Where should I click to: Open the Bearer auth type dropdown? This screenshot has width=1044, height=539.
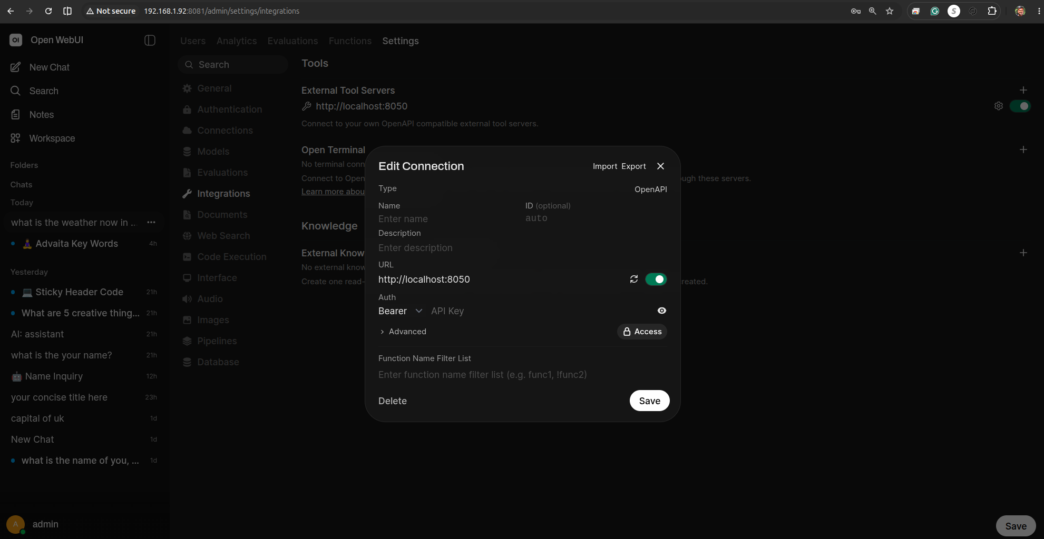click(x=401, y=311)
